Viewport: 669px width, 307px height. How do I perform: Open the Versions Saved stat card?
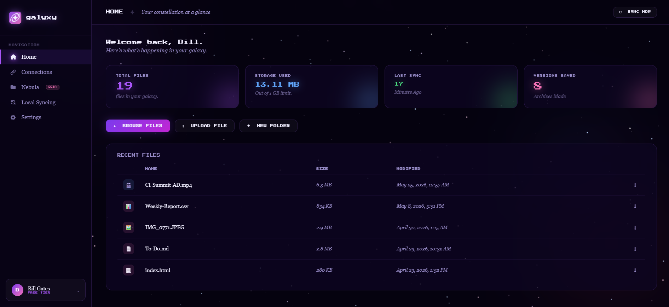590,87
